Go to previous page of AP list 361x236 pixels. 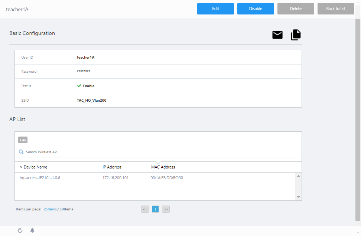[145, 209]
